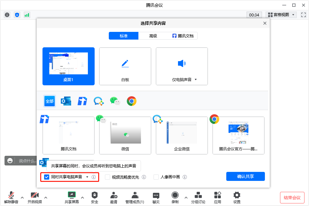Open 设置 settings gear
309x206 pixels.
(x=237, y=197)
